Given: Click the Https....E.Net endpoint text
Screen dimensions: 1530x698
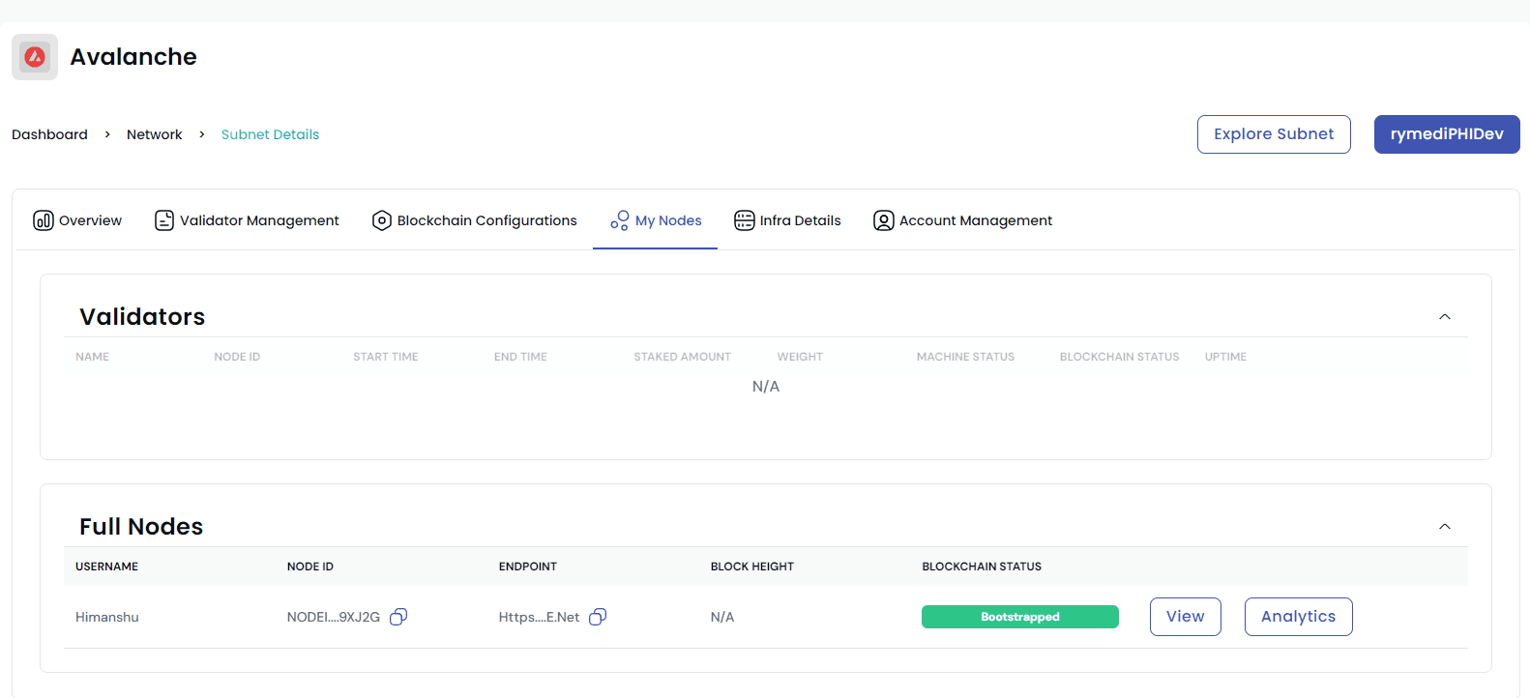Looking at the screenshot, I should [540, 617].
